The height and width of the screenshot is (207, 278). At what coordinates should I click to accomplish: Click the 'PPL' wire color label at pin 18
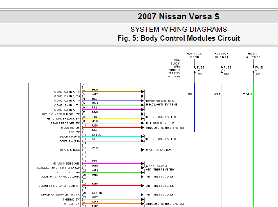click(95, 161)
